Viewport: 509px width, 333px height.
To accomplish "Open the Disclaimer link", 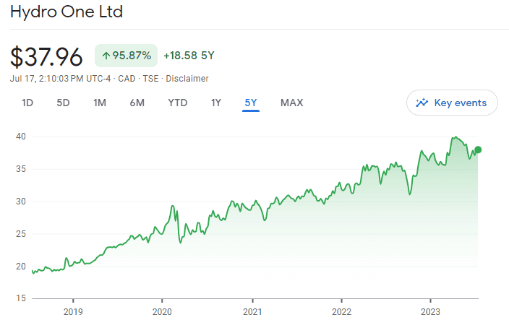I will [189, 78].
